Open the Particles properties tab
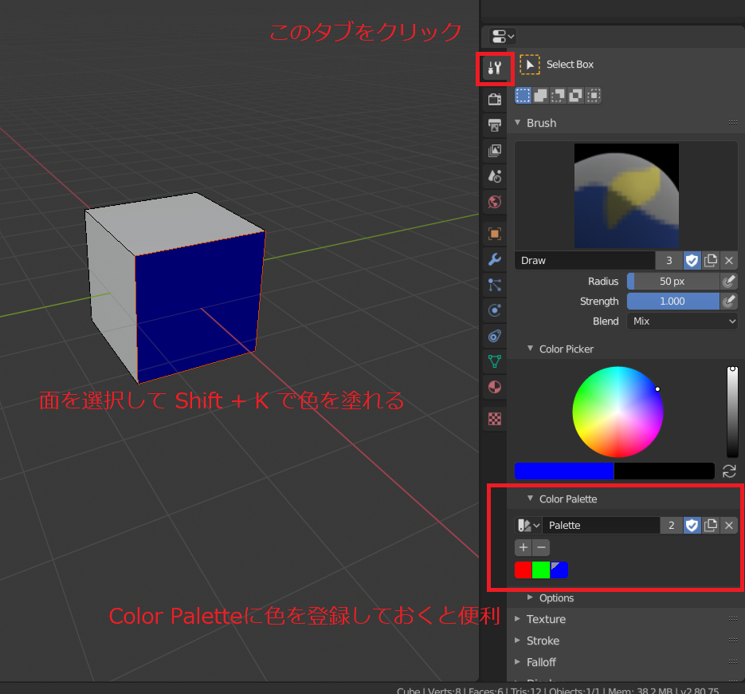Screen dimensions: 745x694 coord(495,285)
